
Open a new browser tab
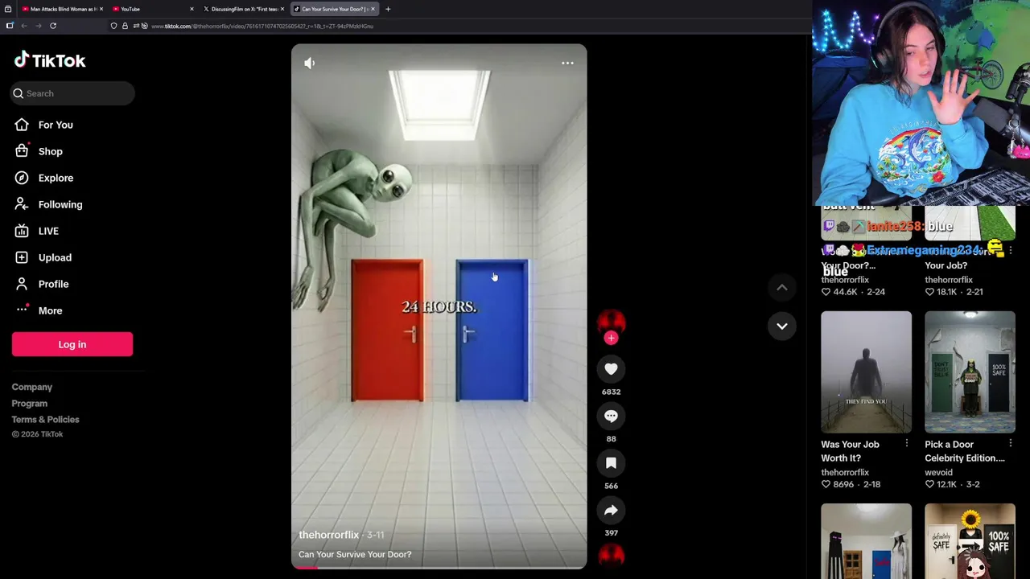tap(388, 9)
